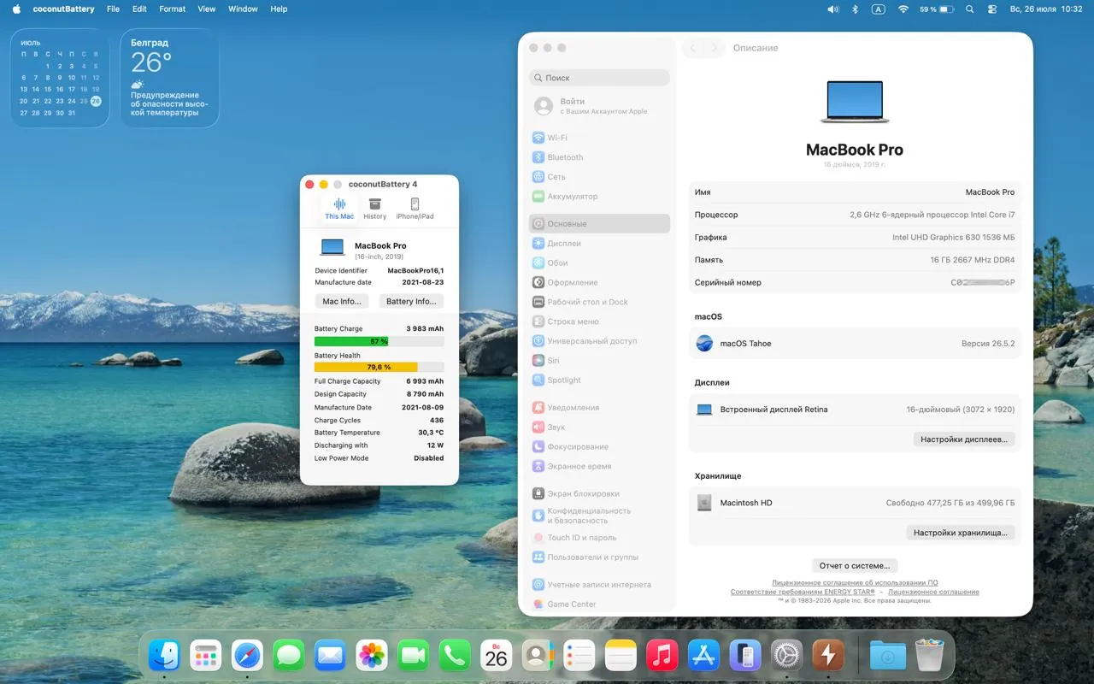Select Уведомления in the Settings sidebar
The image size is (1094, 684).
click(599, 408)
